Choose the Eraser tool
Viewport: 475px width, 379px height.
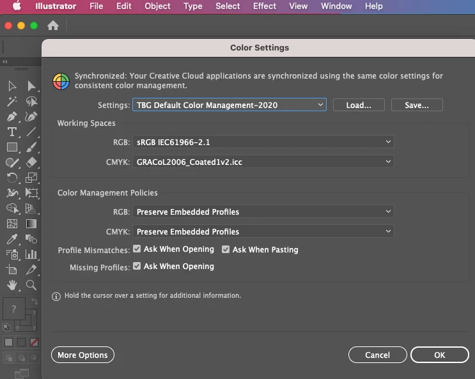pos(31,163)
